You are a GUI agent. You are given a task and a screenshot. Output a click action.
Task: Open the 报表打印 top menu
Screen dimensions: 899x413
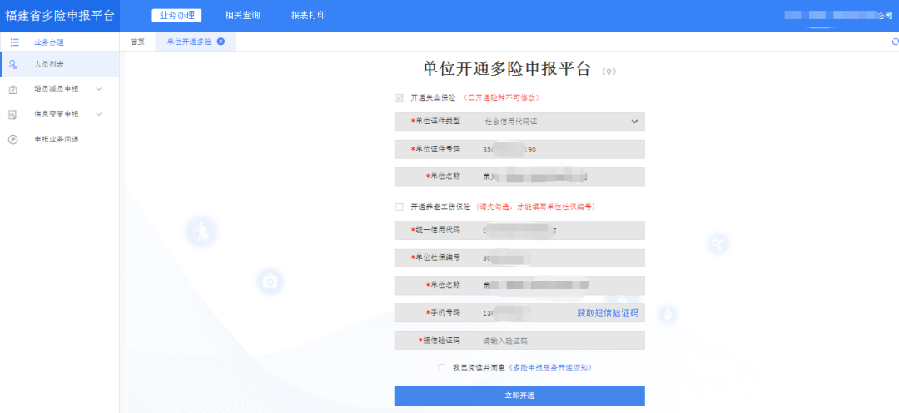[309, 16]
